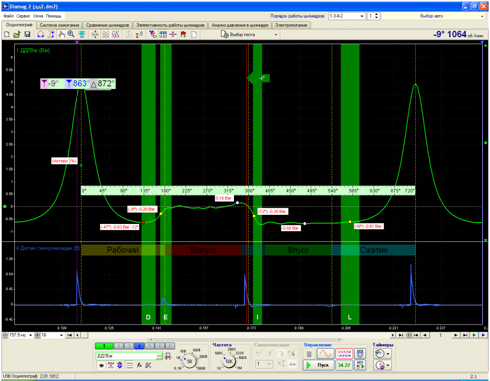Click the pause button in Управление
490x381 pixels.
(309, 354)
